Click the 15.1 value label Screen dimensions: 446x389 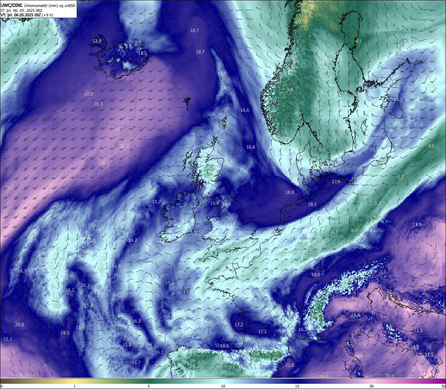[8, 339]
